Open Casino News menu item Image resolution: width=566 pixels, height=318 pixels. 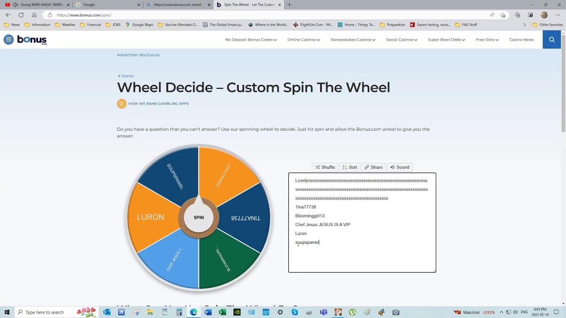coord(521,40)
